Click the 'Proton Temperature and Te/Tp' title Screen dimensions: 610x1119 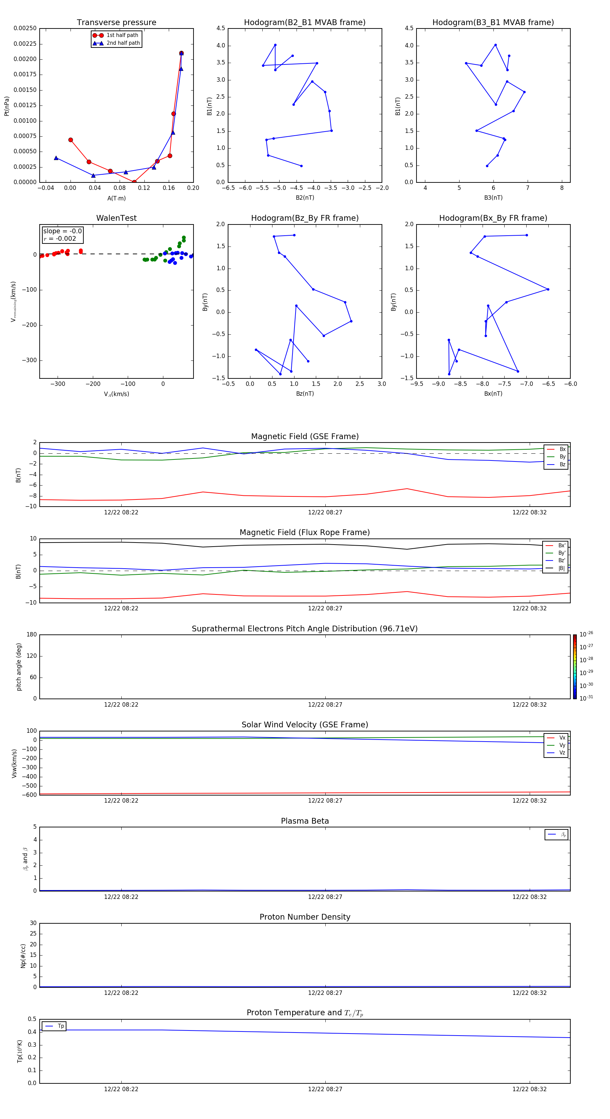[x=305, y=1013]
